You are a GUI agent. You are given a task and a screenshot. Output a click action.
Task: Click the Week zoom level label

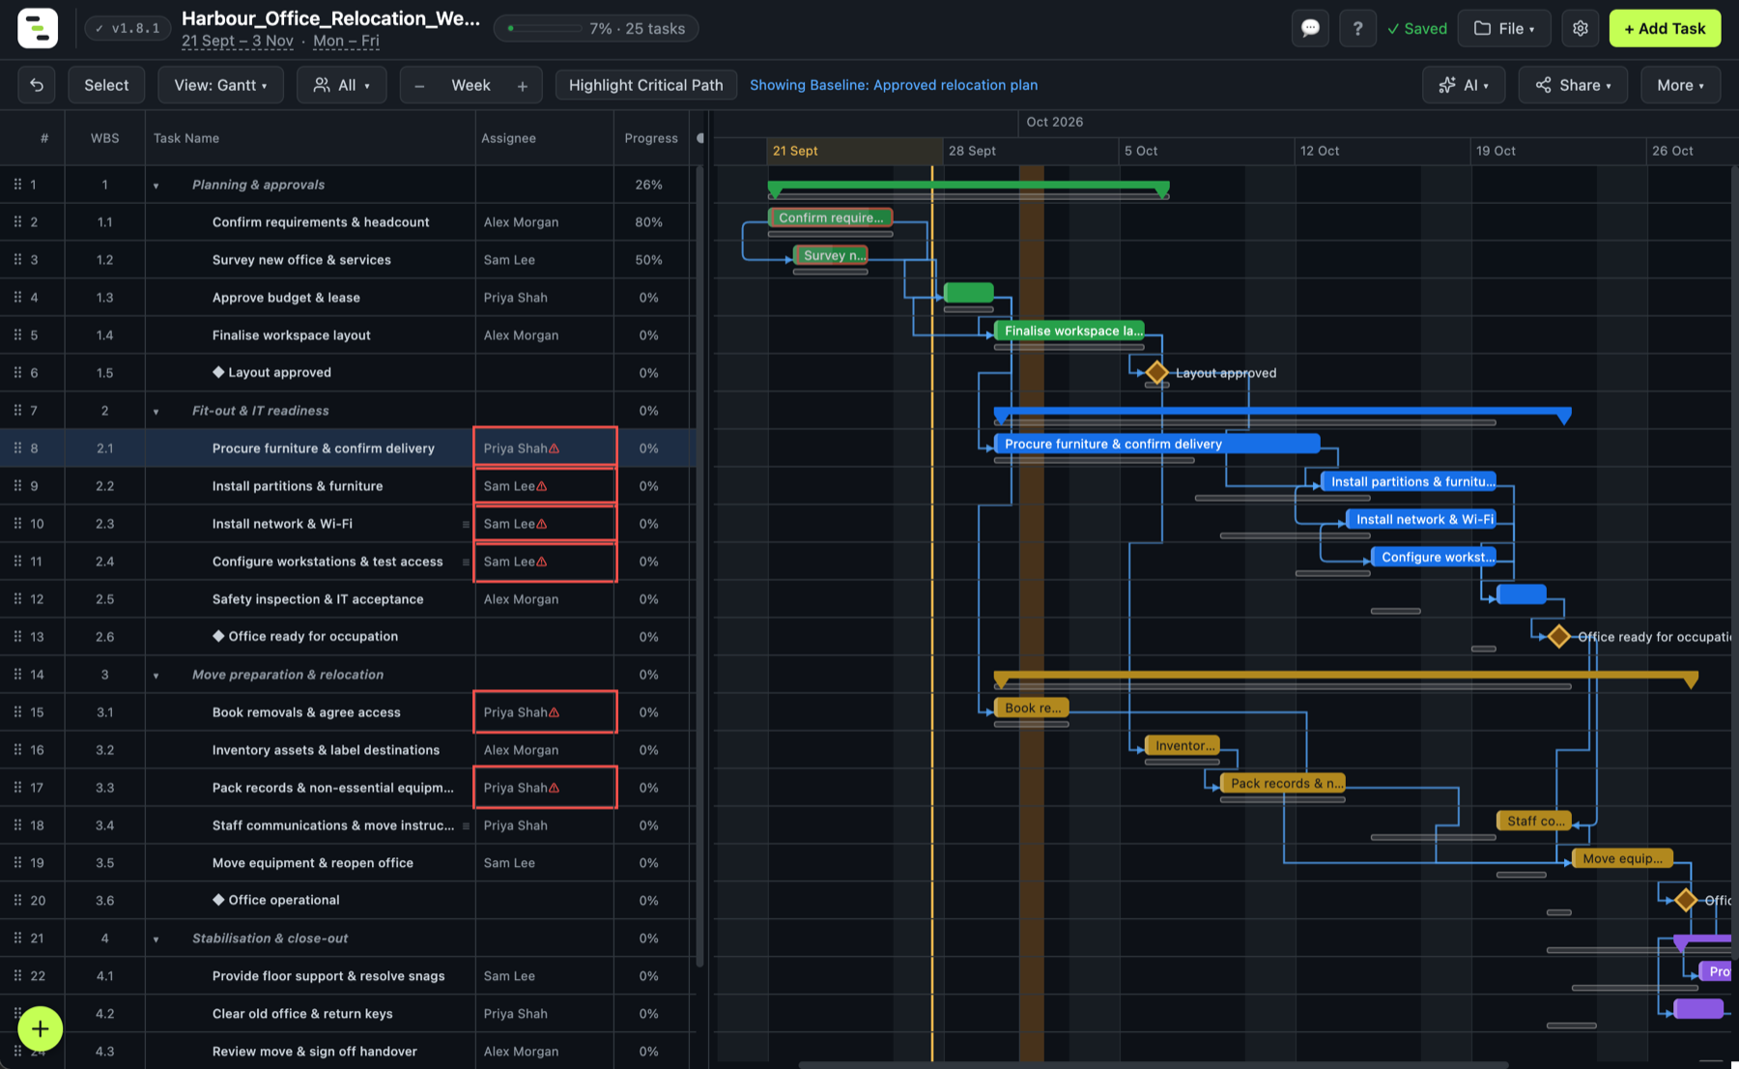470,85
